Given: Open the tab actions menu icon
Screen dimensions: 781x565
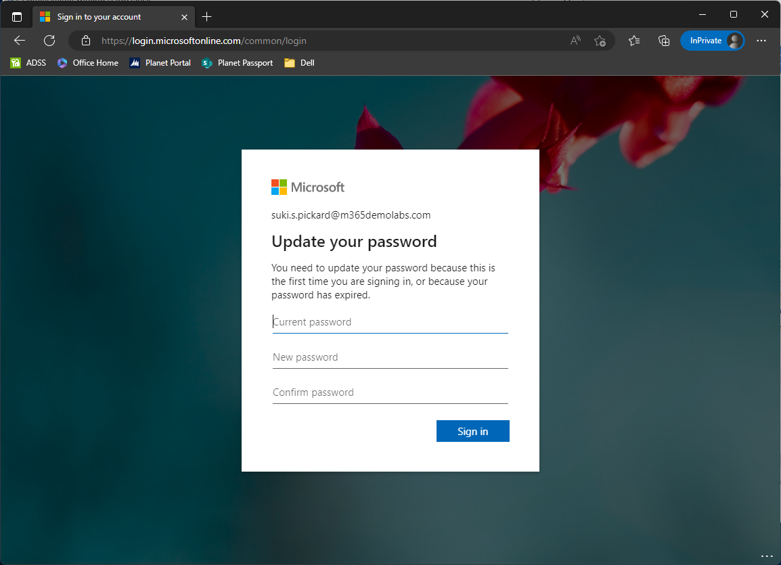Looking at the screenshot, I should pyautogui.click(x=17, y=16).
